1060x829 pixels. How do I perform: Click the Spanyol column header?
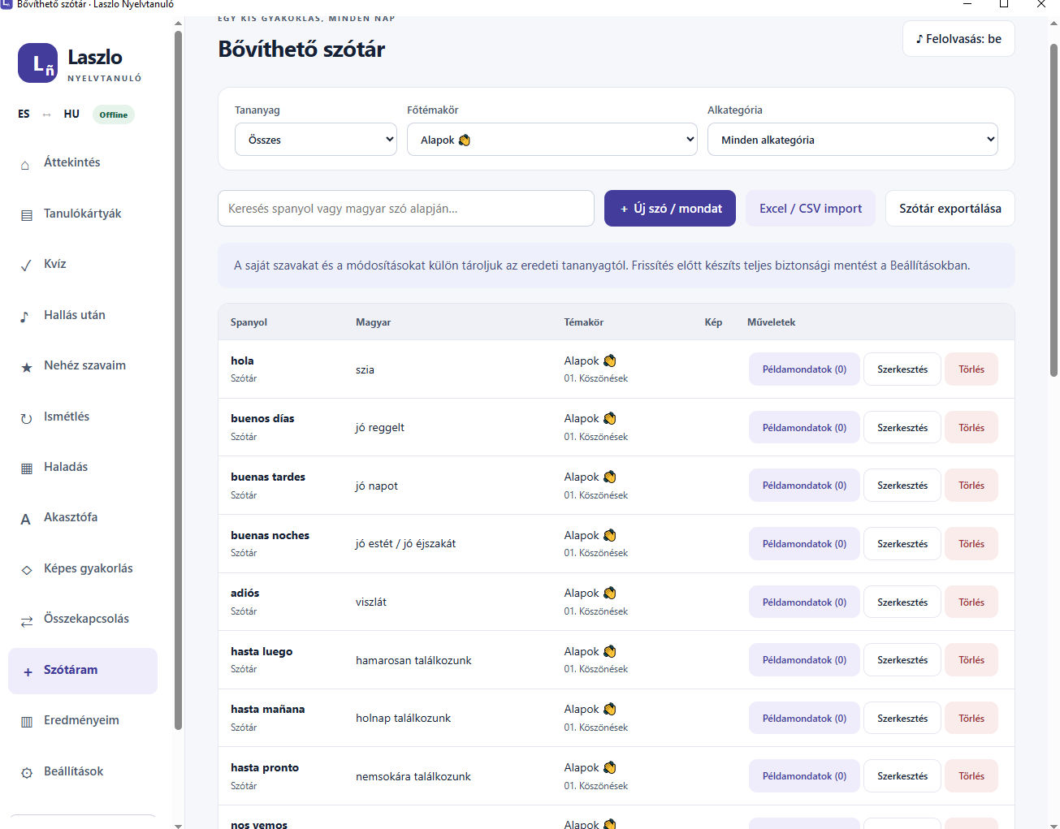(x=249, y=322)
